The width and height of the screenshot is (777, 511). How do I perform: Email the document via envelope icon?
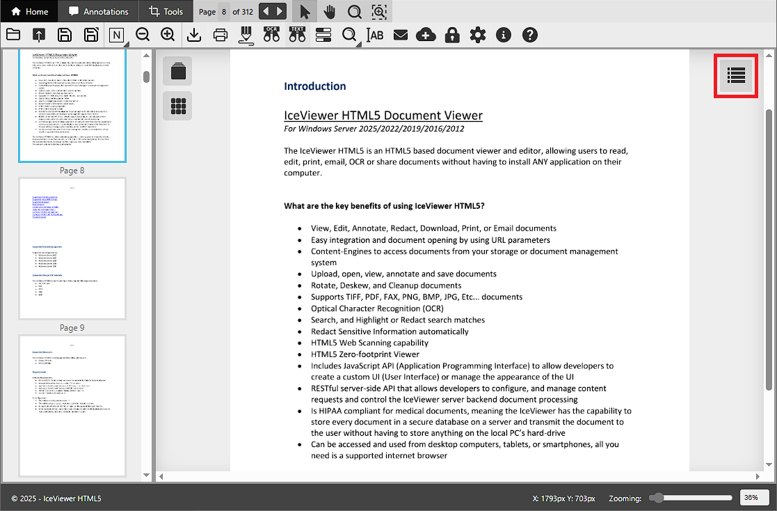401,35
